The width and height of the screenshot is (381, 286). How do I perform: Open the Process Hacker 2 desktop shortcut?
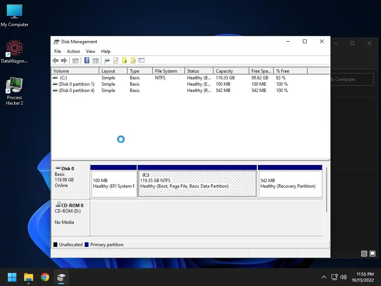(x=15, y=92)
